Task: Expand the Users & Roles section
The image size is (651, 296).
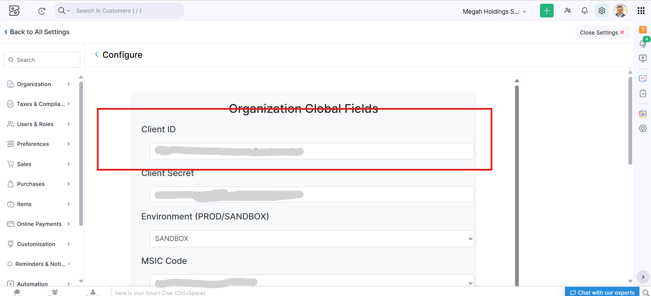Action: click(39, 124)
